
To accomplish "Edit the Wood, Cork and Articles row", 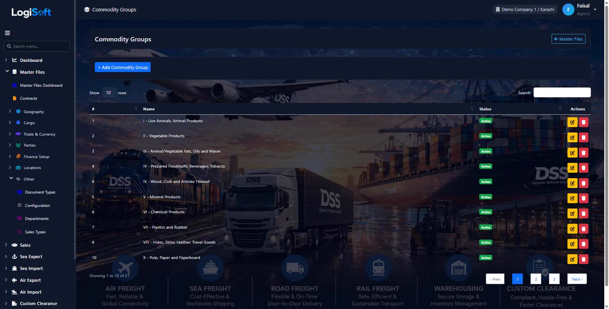I will point(572,183).
